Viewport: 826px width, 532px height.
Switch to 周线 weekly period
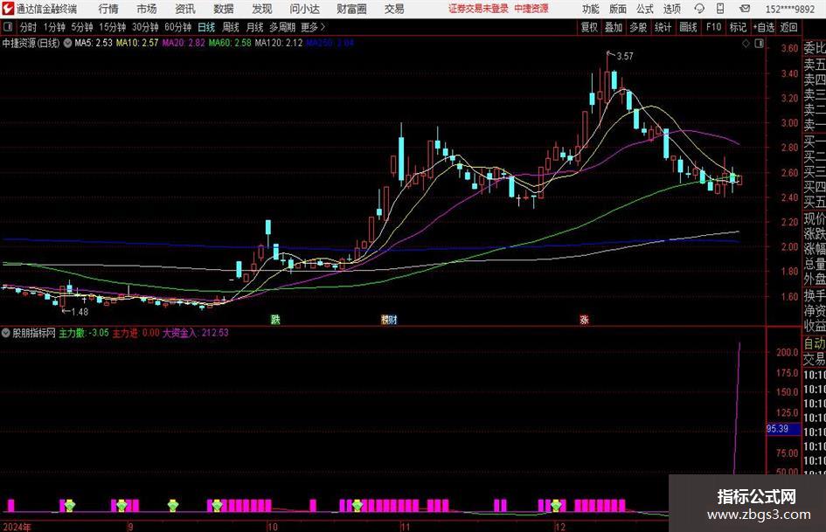tap(231, 27)
